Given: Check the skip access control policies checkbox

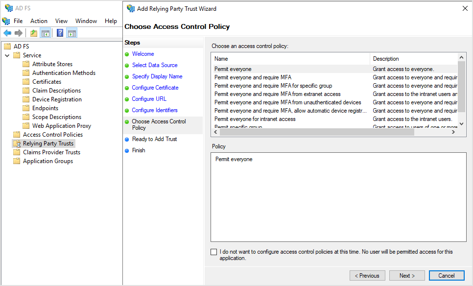Looking at the screenshot, I should point(214,252).
